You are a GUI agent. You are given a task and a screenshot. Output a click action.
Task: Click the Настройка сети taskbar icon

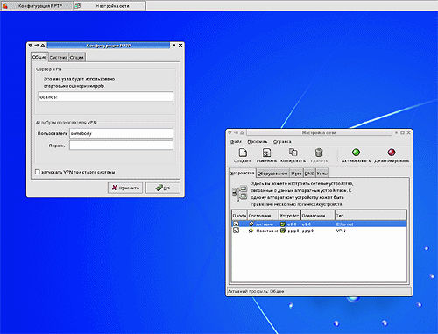[77, 6]
